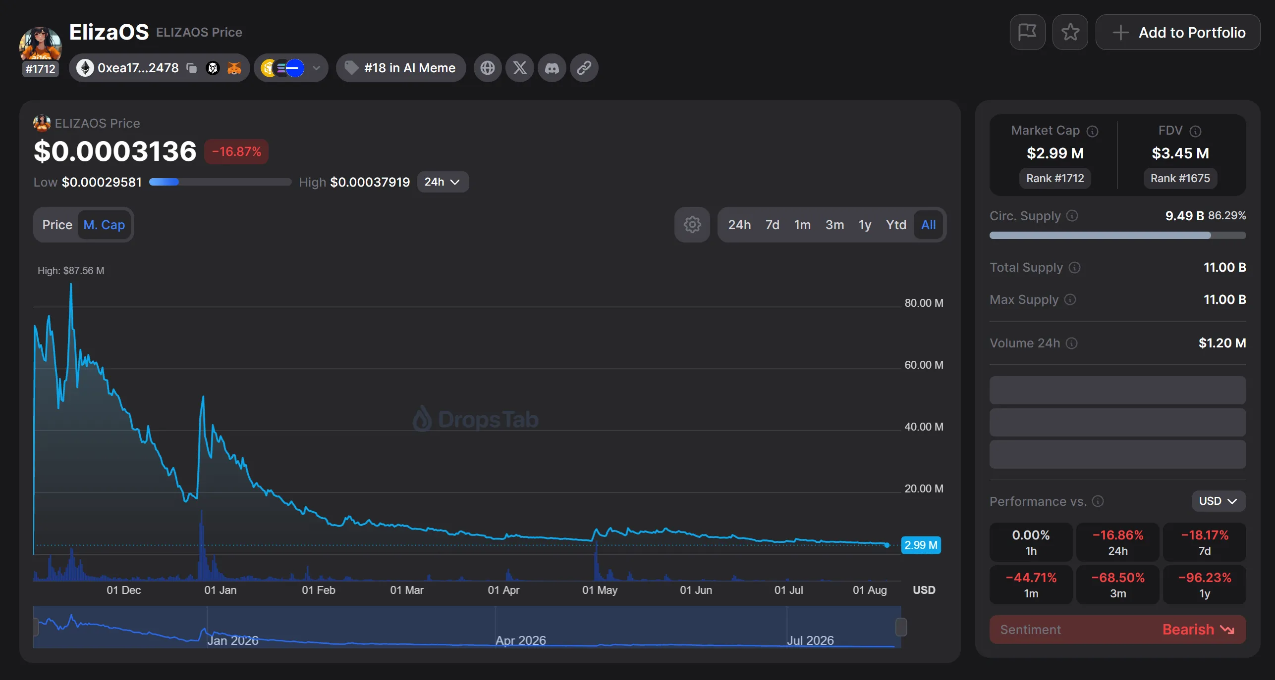Copy the 0xea17...2478 contract address
Image resolution: width=1275 pixels, height=680 pixels.
pyautogui.click(x=191, y=68)
